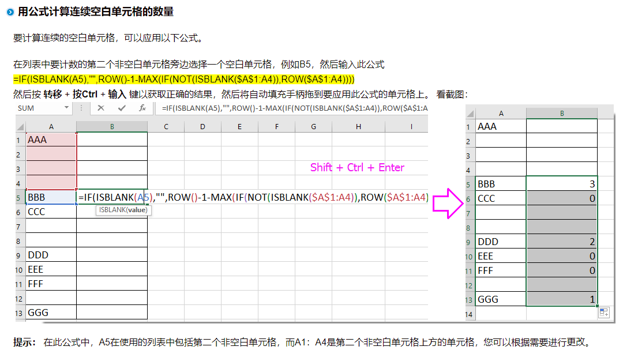Viewport: 623px width, 350px height.
Task: Click cell containing DDD in left sheet
Action: (51, 255)
